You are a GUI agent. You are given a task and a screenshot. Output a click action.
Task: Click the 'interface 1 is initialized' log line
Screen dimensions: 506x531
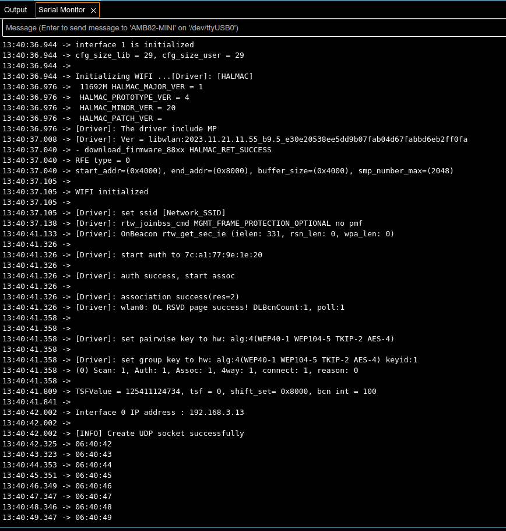tap(134, 45)
